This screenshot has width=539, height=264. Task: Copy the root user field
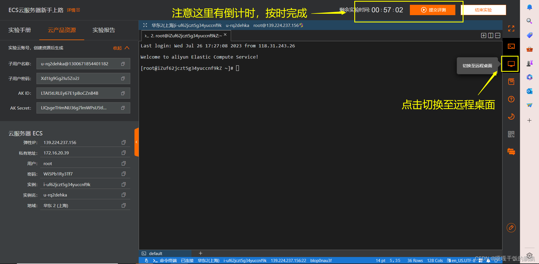(x=123, y=163)
